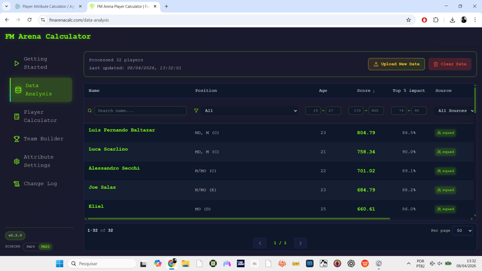
Task: Click the squad badge for Eliel
Action: point(445,209)
